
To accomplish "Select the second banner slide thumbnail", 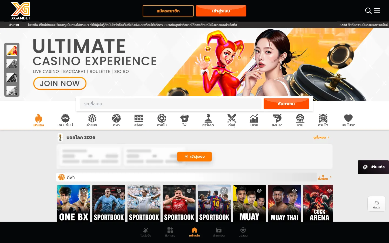I will 12,64.
